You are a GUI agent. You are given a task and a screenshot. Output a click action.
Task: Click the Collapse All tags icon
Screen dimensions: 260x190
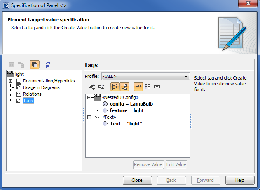point(101,87)
